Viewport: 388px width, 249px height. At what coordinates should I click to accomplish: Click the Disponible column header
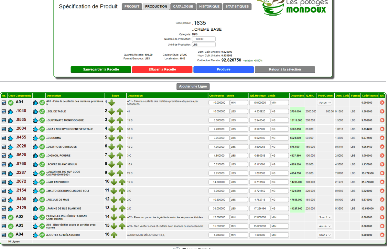(x=297, y=96)
